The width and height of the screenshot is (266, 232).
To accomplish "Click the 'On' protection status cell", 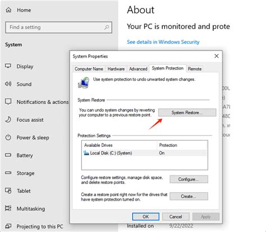I will [162, 153].
